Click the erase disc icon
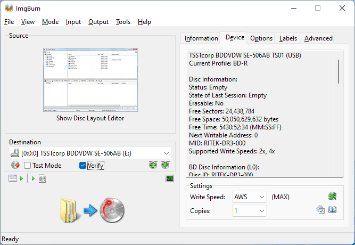The image size is (355, 245). pyautogui.click(x=15, y=166)
